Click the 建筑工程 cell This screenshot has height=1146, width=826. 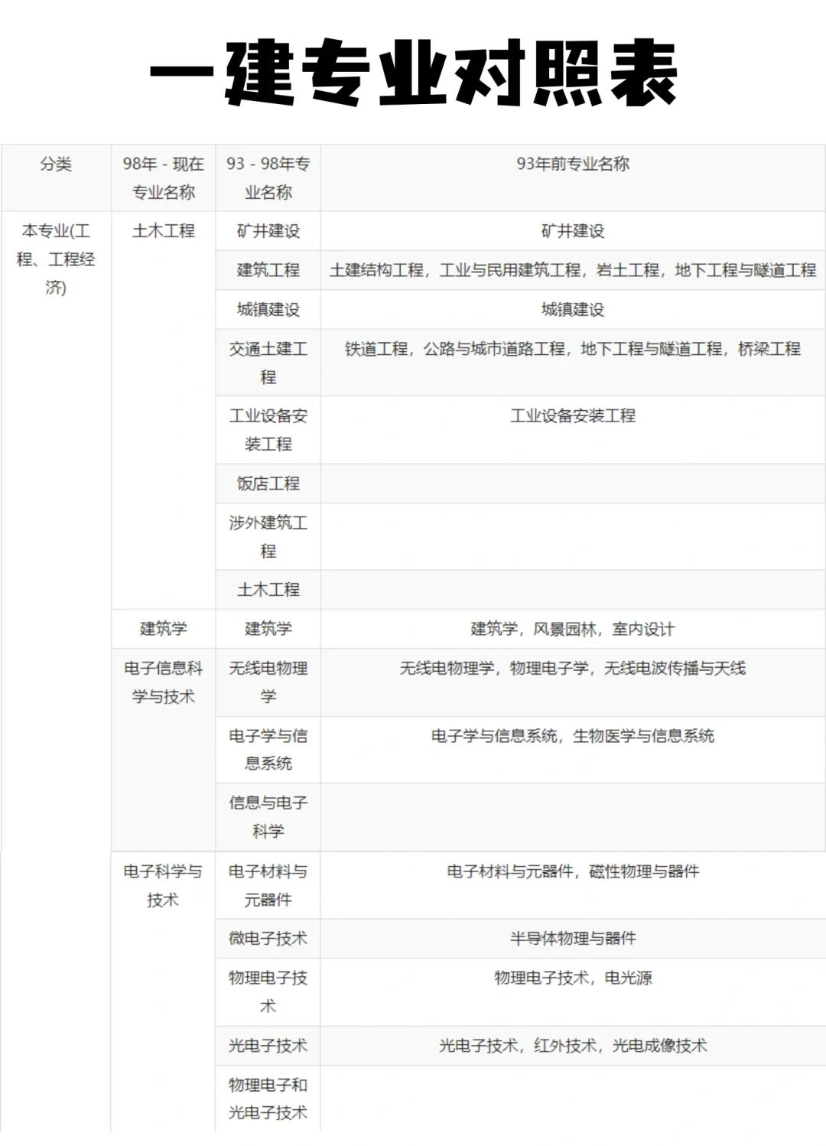click(266, 270)
